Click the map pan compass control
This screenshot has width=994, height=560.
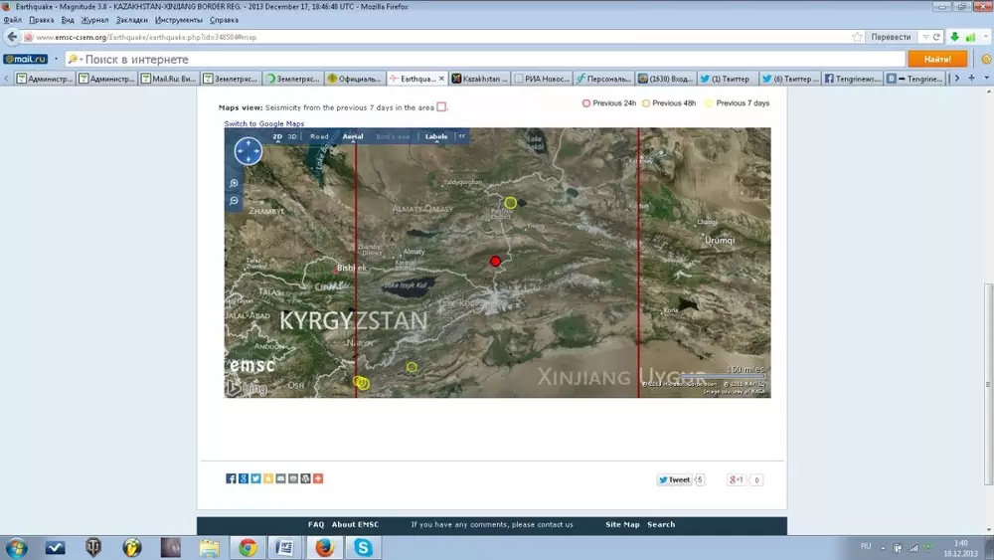click(x=248, y=151)
